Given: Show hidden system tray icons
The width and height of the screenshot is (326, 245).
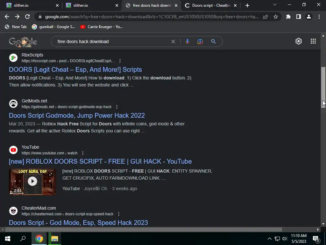Looking at the screenshot, I should click(269, 239).
